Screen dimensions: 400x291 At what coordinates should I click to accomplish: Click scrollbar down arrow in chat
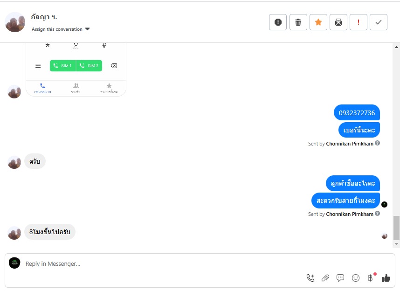click(x=396, y=244)
